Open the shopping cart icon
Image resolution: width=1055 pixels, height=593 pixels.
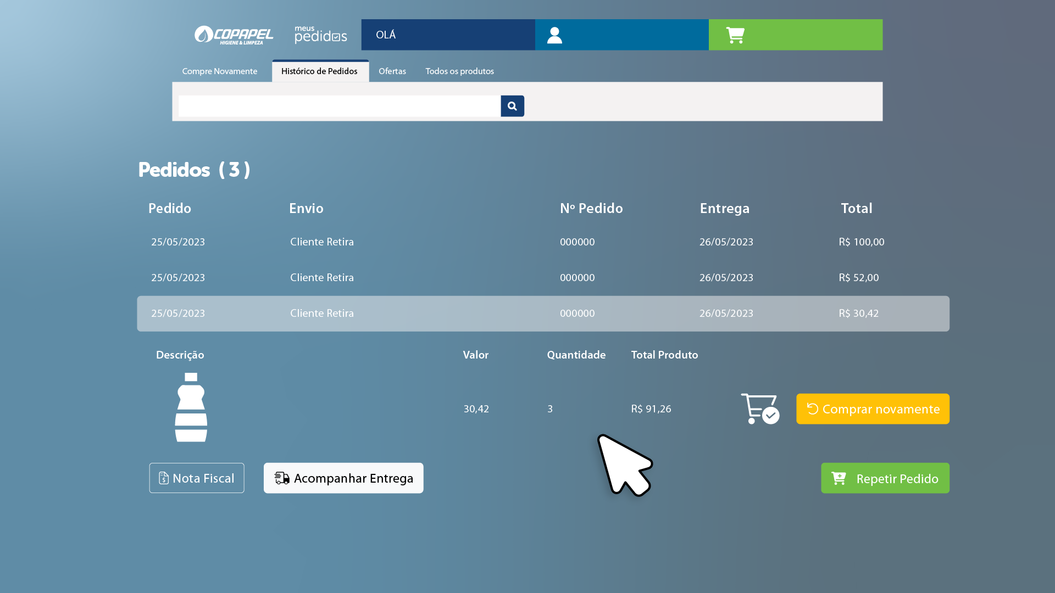click(x=735, y=35)
